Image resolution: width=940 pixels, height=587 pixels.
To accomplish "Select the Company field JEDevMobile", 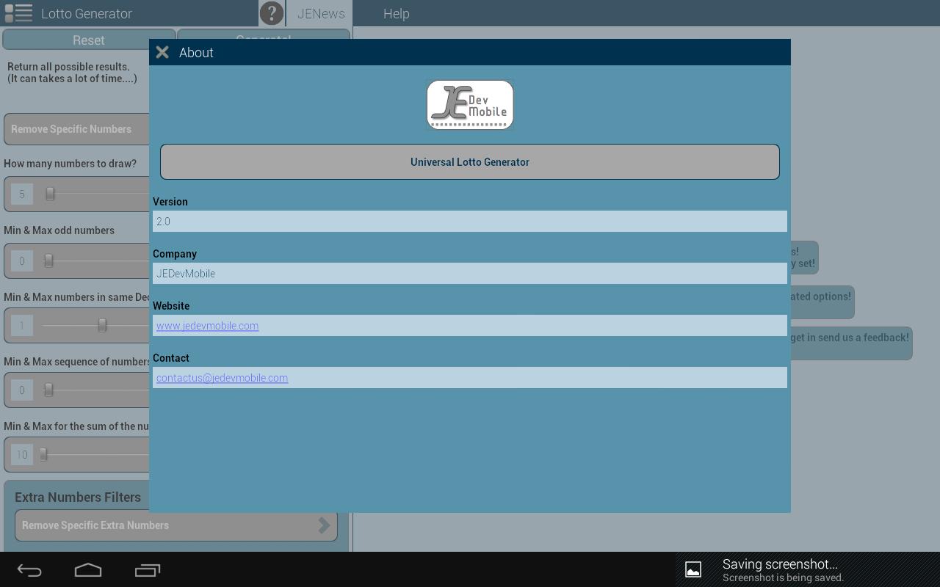I will pyautogui.click(x=470, y=273).
